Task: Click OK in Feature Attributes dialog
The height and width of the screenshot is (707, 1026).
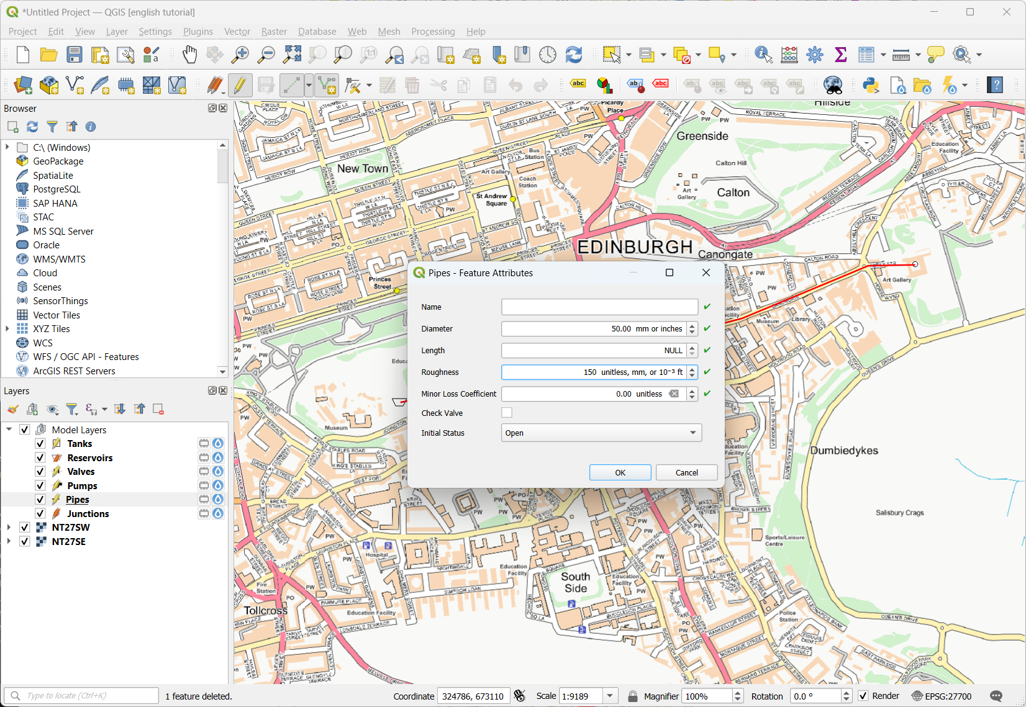Action: 620,472
